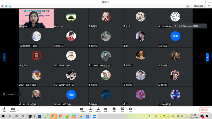
Task: Select ivyhan's video thumbnail
Action: point(36,18)
